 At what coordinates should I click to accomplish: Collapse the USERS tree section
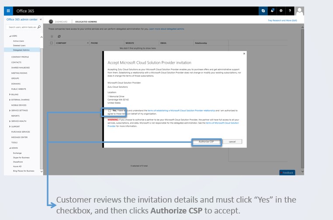coord(10,36)
